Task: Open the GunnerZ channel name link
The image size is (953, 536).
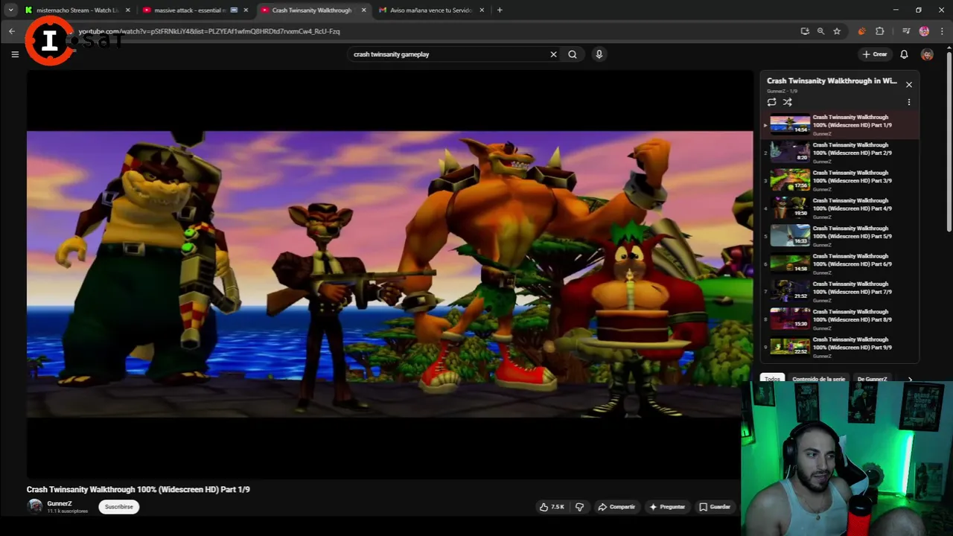Action: click(60, 503)
